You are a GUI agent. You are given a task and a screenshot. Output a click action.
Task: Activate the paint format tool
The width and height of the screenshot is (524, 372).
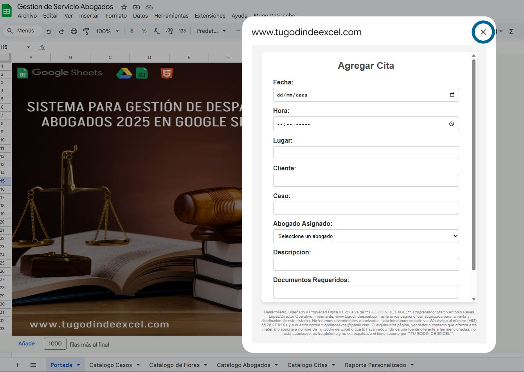point(86,31)
